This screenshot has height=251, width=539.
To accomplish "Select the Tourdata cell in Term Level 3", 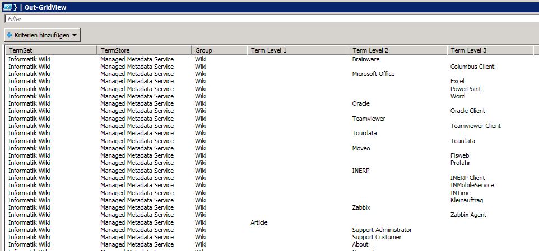I will click(x=462, y=140).
